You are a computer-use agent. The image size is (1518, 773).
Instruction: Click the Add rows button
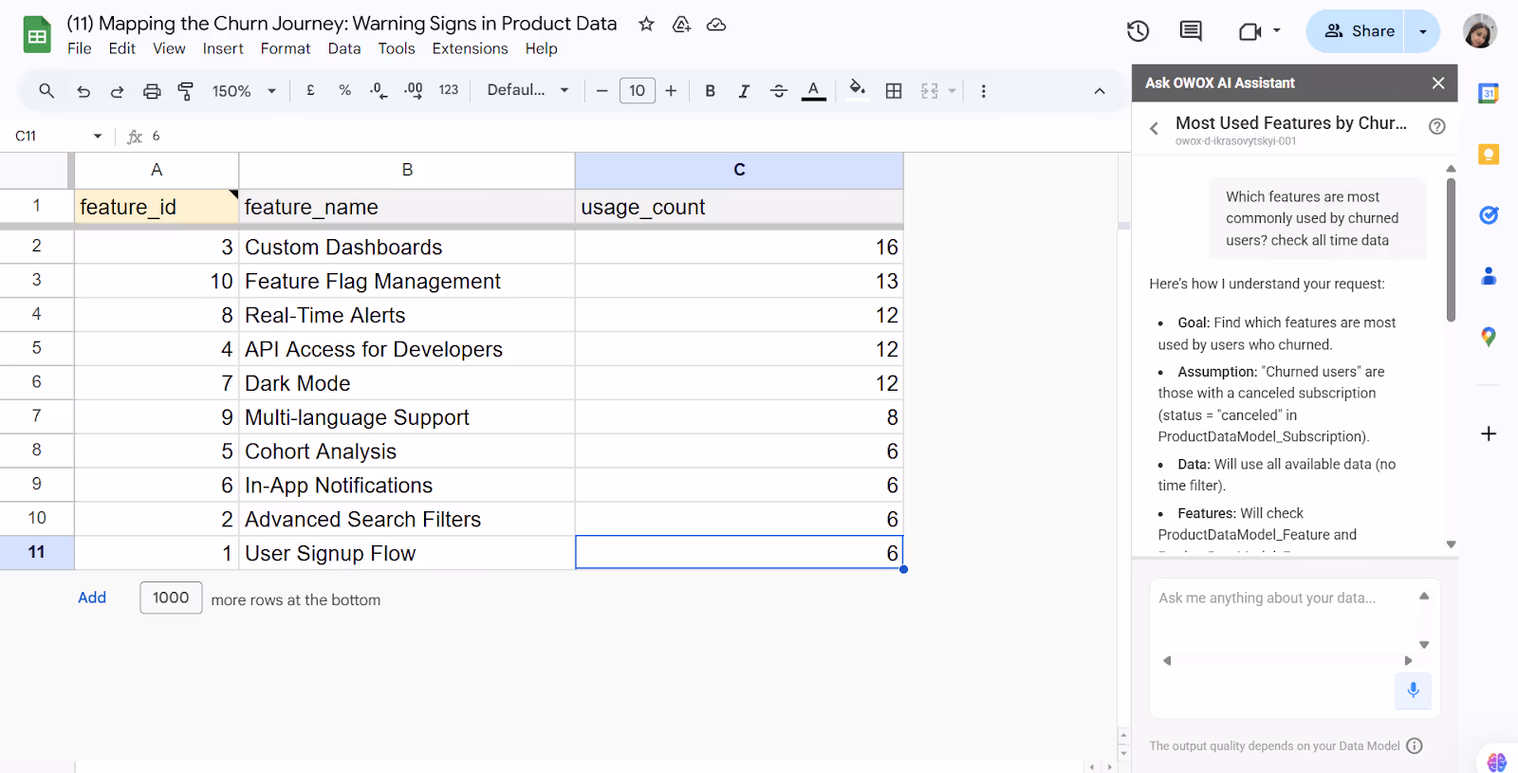pos(92,598)
